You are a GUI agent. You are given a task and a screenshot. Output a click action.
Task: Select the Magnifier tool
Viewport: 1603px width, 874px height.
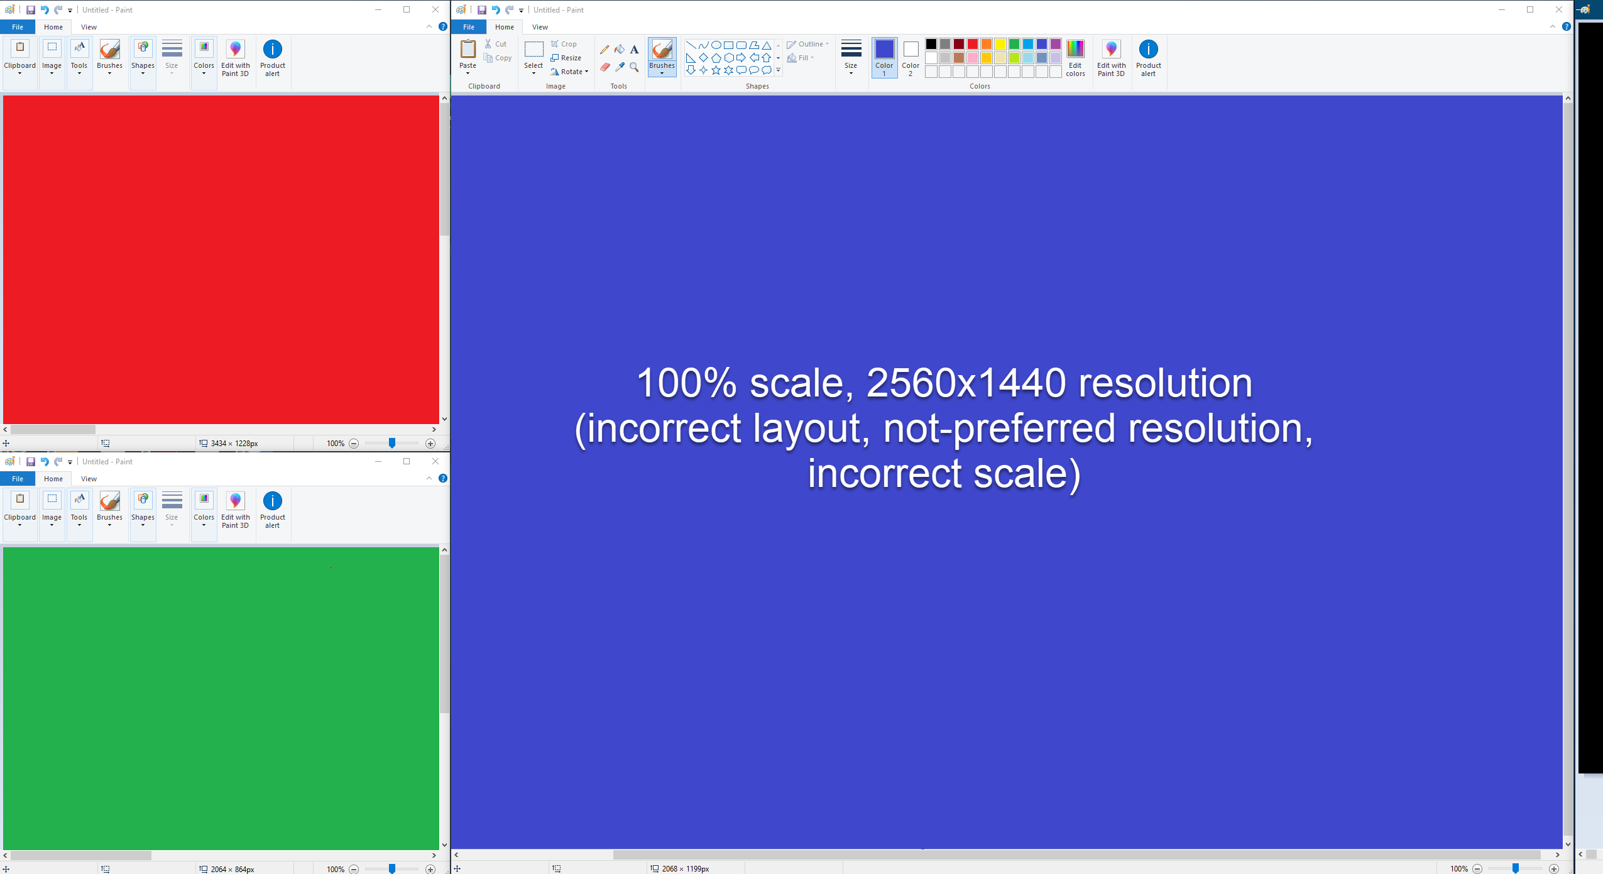633,67
